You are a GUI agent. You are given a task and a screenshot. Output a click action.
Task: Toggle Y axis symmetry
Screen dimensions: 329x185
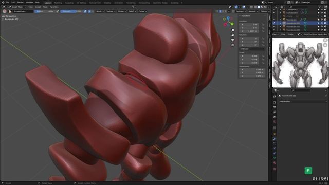(223, 11)
